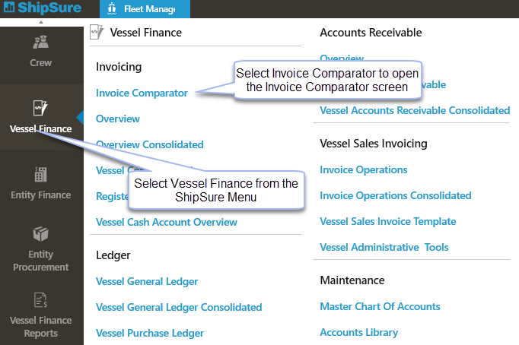
Task: Open Vessel Accounts Receivable Consolidated
Action: (415, 110)
